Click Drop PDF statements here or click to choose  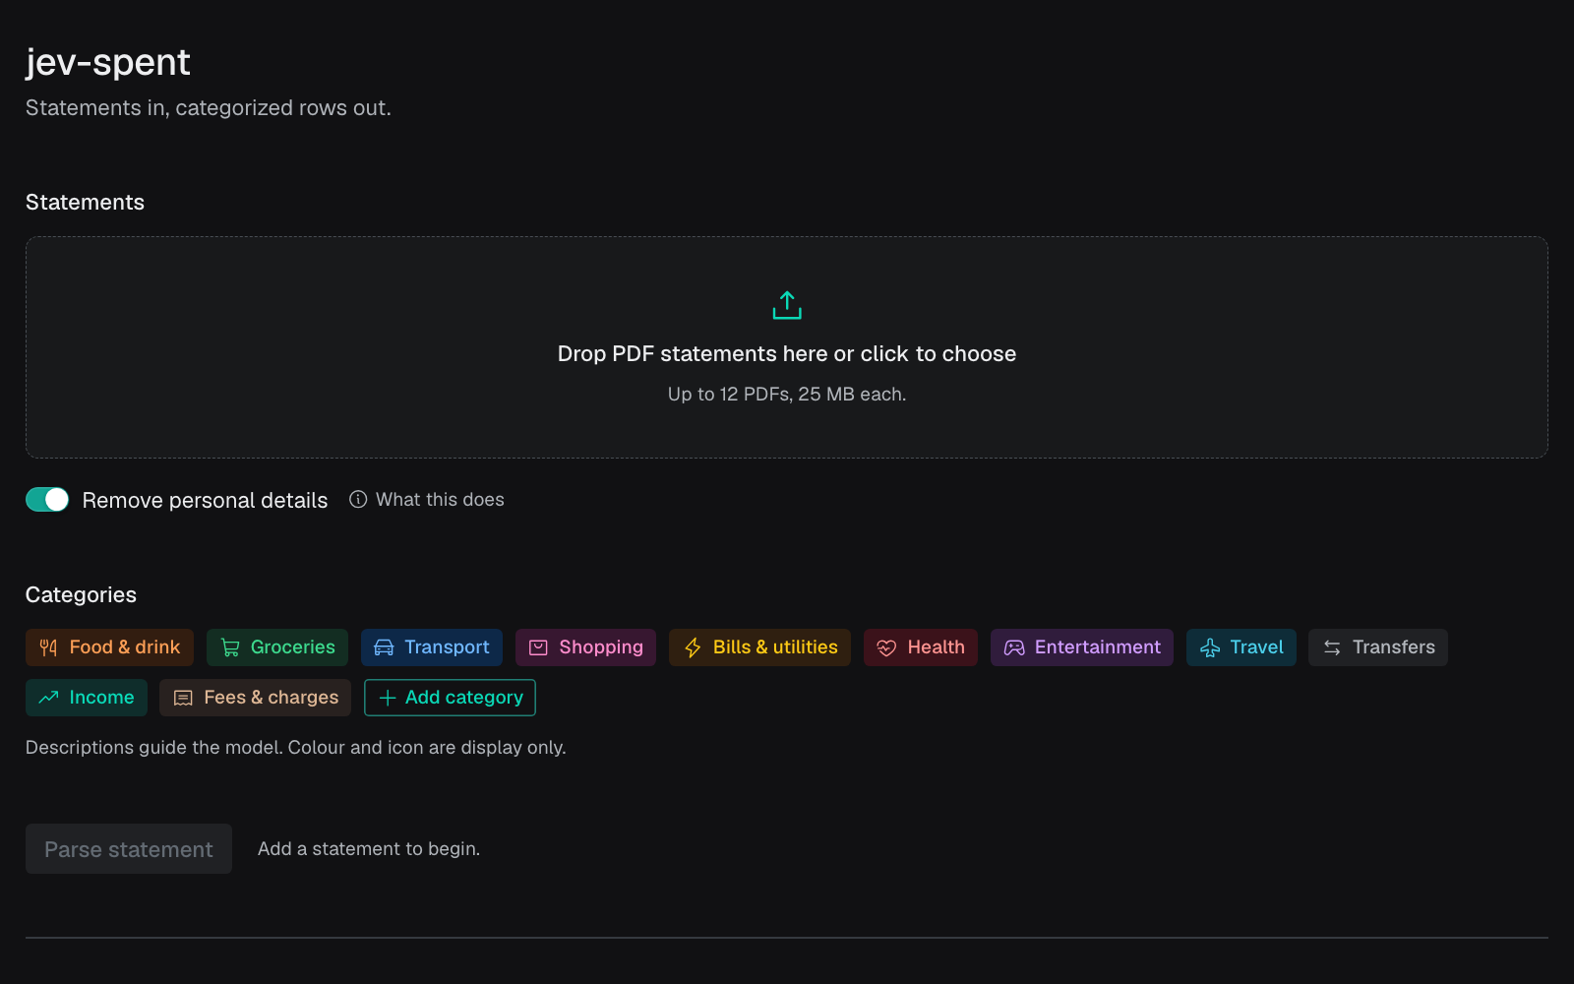click(787, 354)
